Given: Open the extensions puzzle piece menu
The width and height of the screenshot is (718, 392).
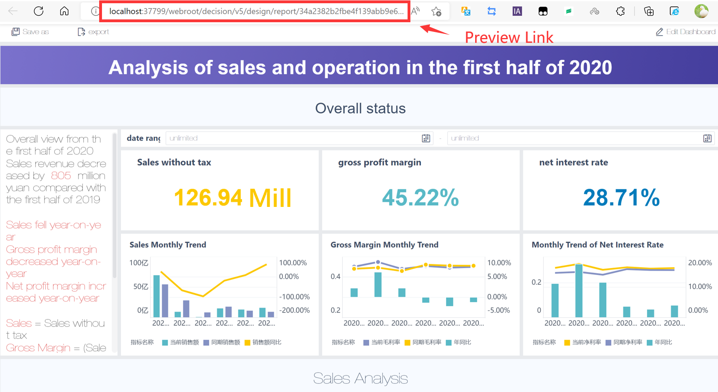Looking at the screenshot, I should pos(620,11).
